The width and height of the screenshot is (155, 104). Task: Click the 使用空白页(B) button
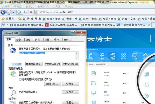coord(71,64)
